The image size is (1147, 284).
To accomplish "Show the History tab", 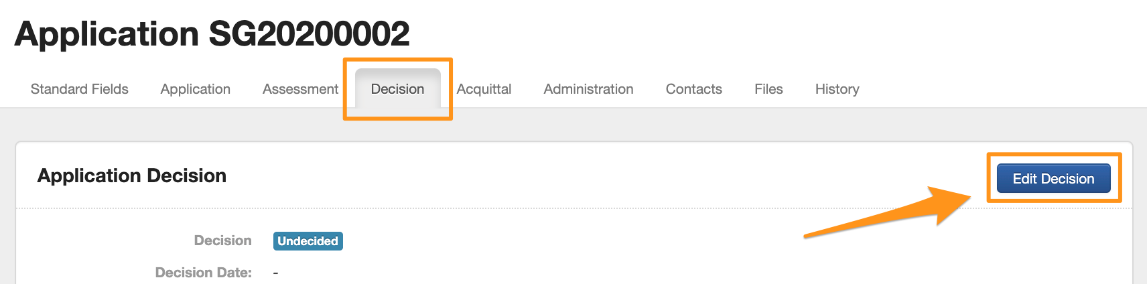I will tap(837, 89).
